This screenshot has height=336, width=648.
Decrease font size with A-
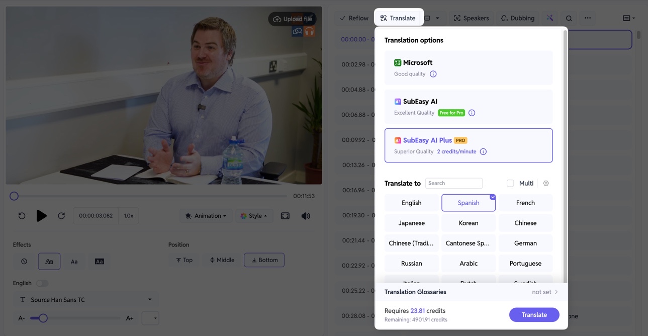click(21, 318)
